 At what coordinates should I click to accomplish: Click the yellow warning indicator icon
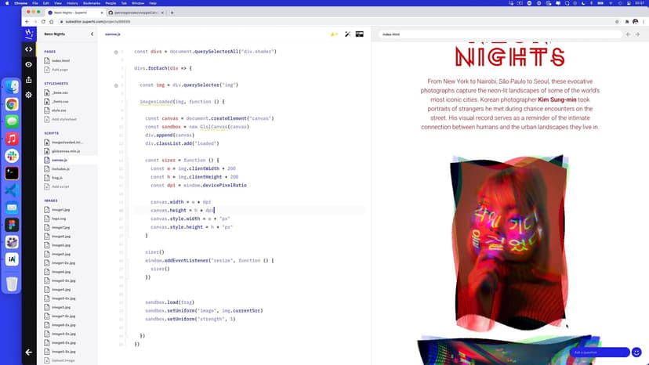(x=333, y=34)
